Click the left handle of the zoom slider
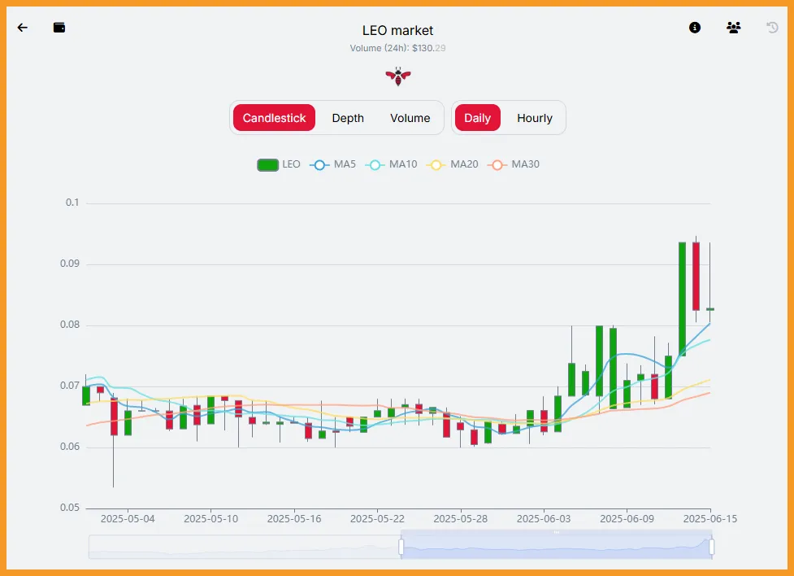Screen dimensions: 794x576 click(401, 547)
